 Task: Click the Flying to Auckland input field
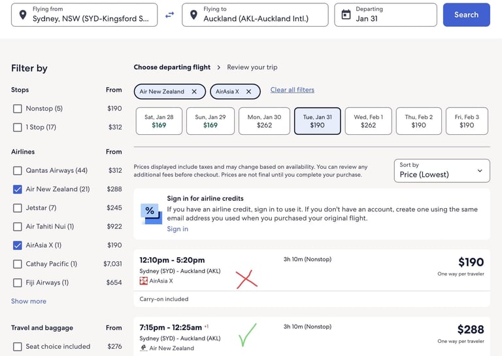pos(255,15)
